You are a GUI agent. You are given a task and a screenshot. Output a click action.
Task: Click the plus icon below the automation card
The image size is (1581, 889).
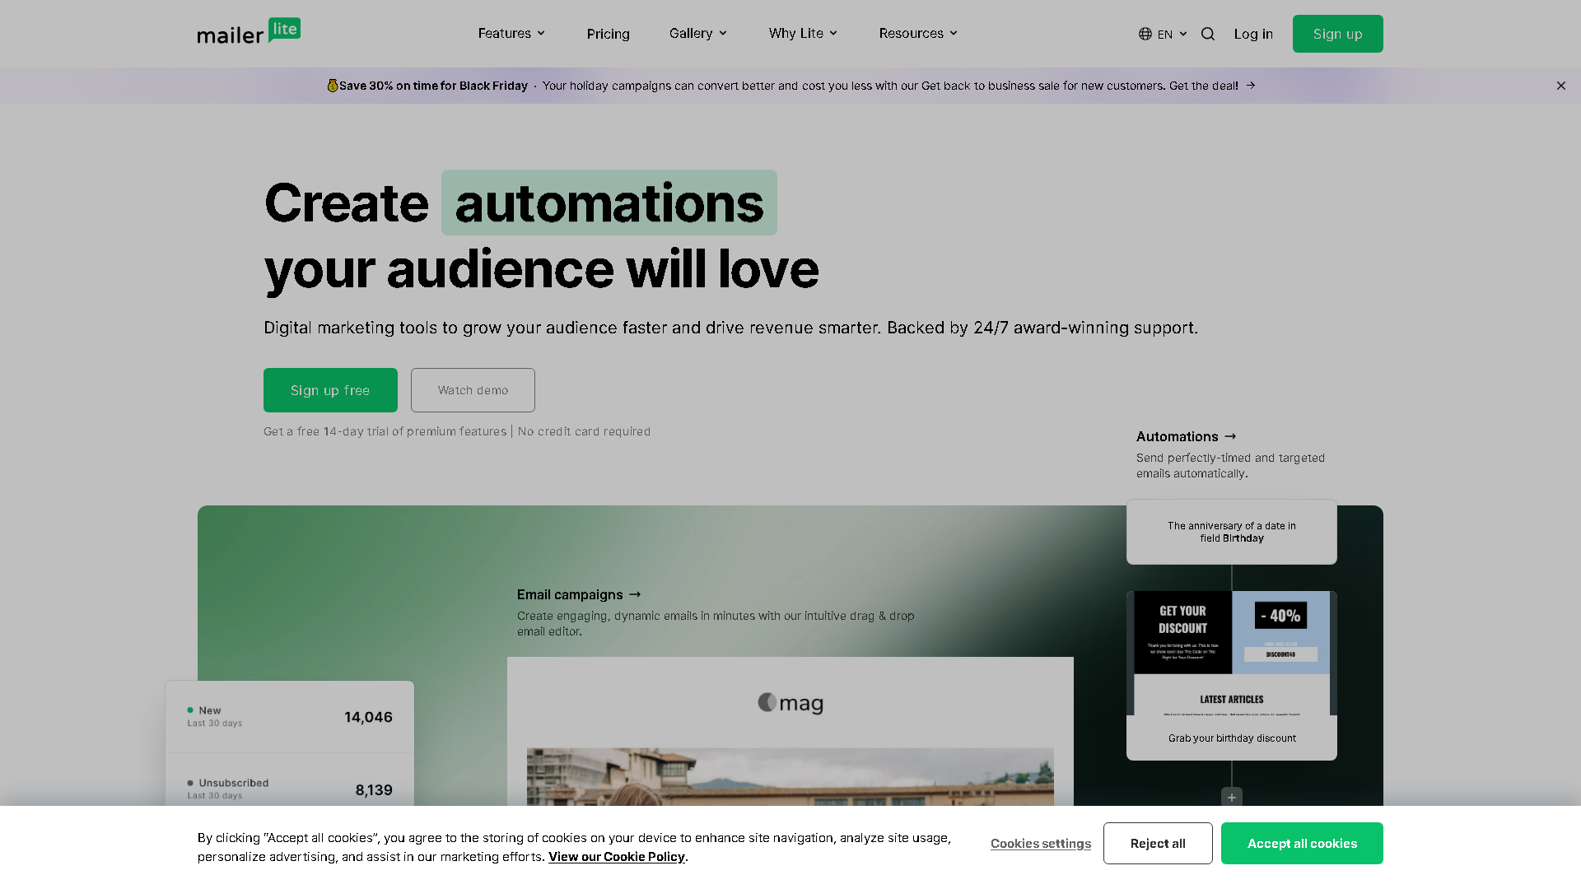[1231, 797]
